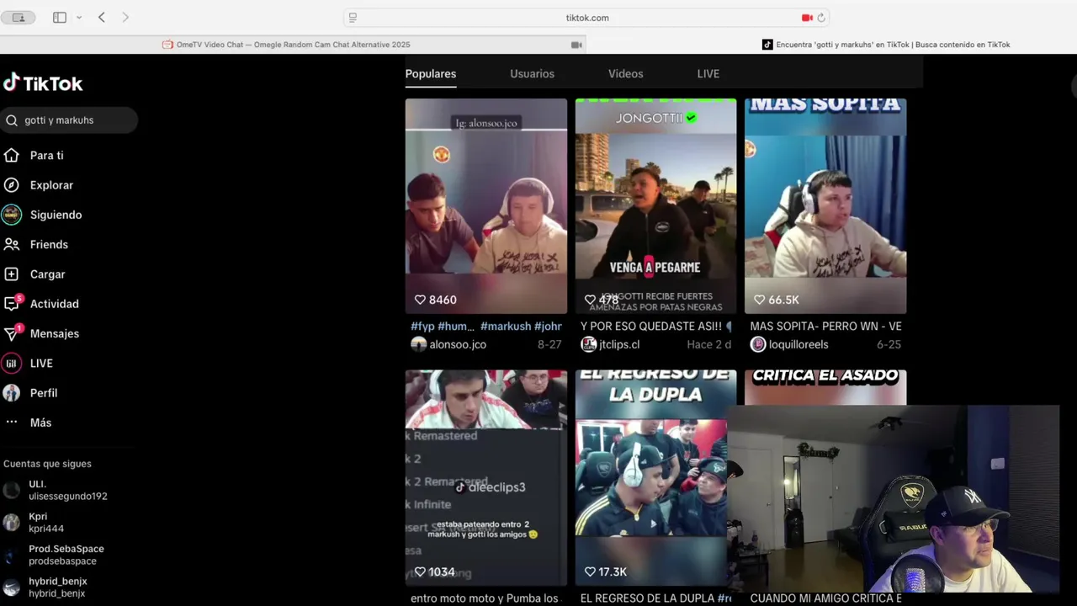
Task: Click 'Cuentas que sigues' heading
Action: (x=47, y=464)
